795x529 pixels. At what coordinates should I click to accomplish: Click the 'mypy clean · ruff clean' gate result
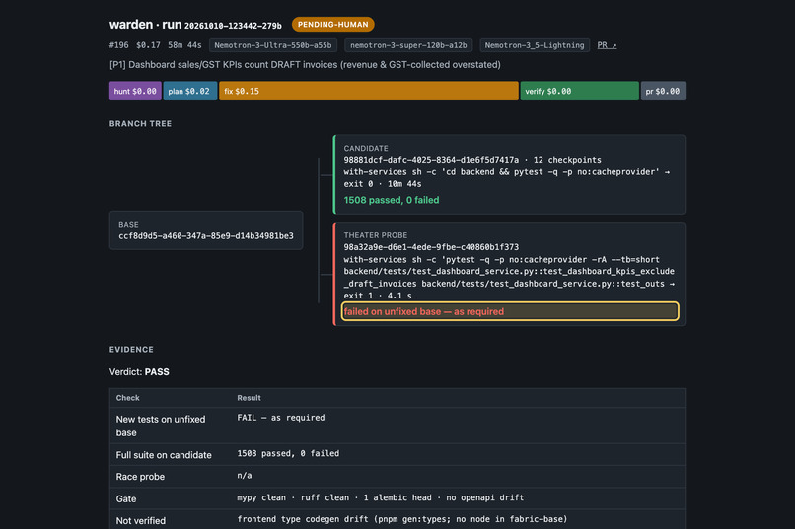tap(381, 497)
